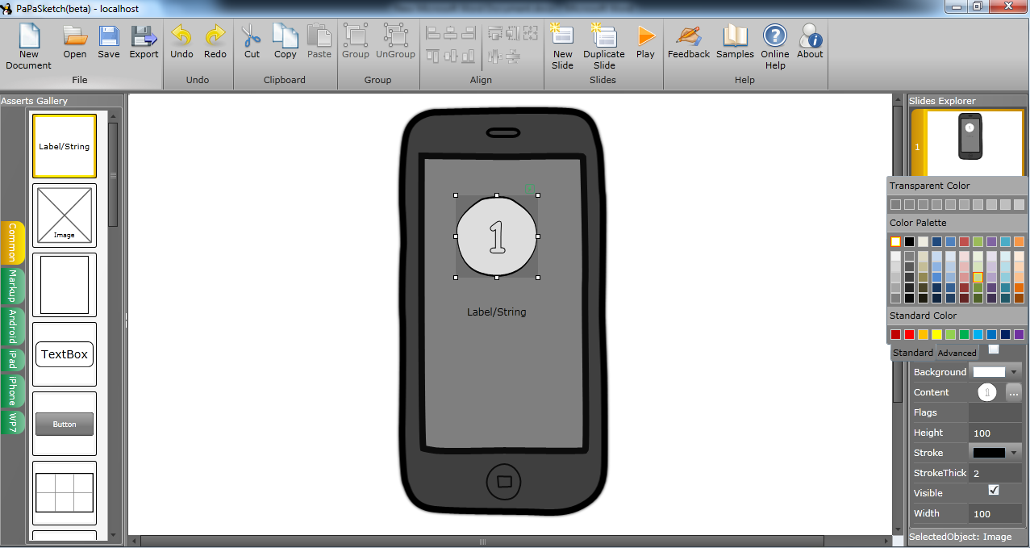
Task: Align objects to the left edge
Action: 434,33
